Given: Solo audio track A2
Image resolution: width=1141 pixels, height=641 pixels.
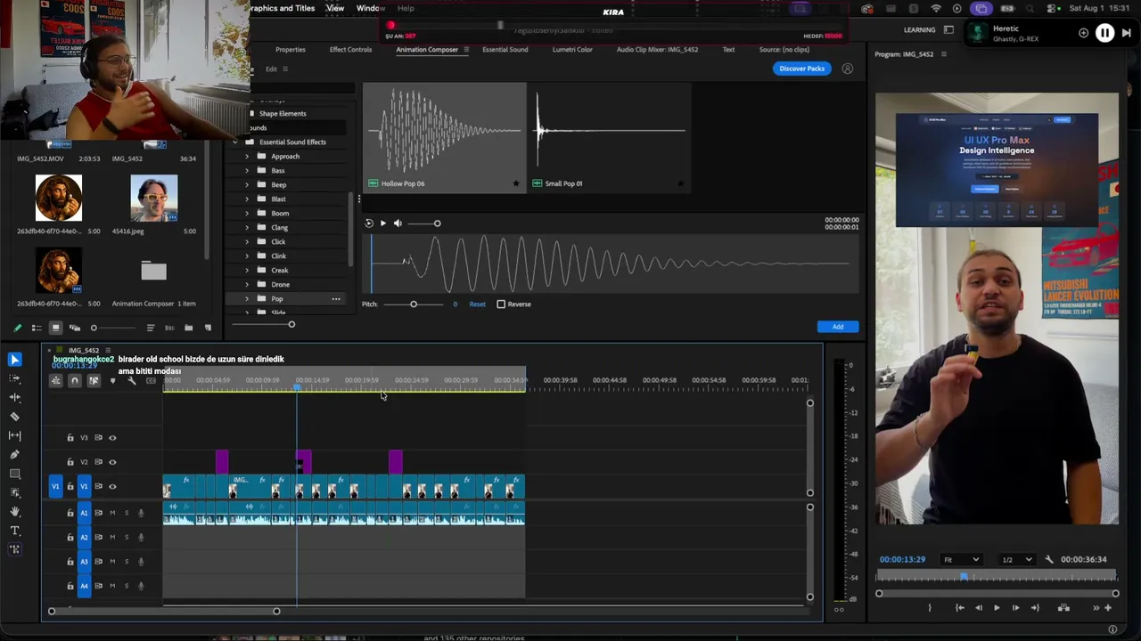Looking at the screenshot, I should tap(127, 538).
